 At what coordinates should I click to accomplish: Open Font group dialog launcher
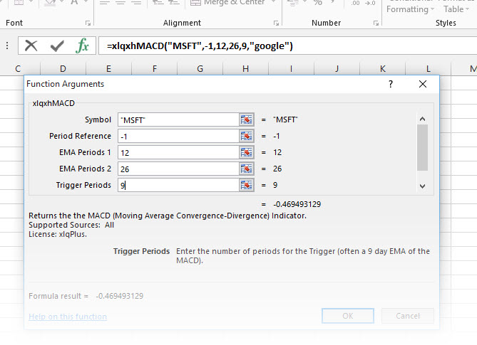(x=88, y=23)
